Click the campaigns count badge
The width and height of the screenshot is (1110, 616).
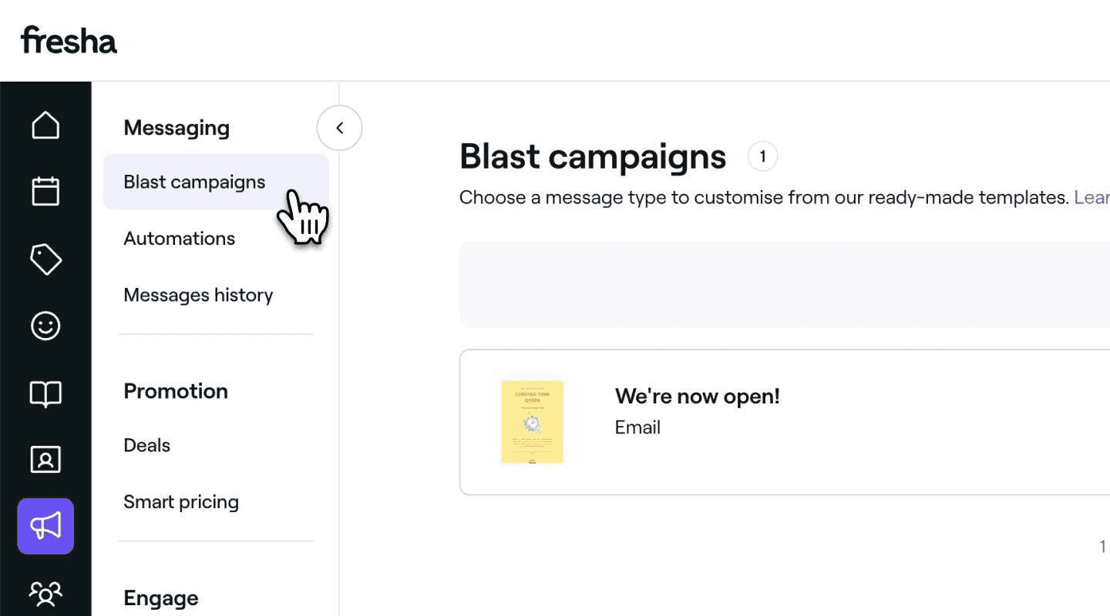point(762,157)
